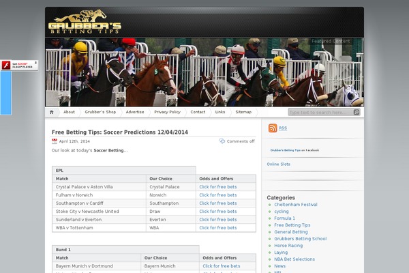The image size is (409, 273).
Task: Open the NBA Bet Selections category
Action: click(x=294, y=259)
